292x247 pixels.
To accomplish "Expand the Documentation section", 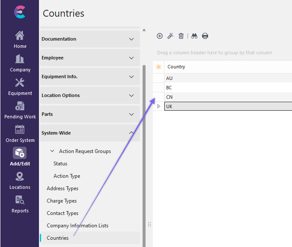I will click(131, 39).
